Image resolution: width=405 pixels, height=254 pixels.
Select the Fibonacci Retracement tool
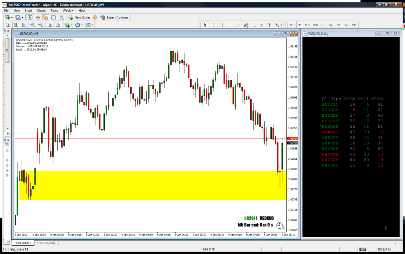(254, 25)
